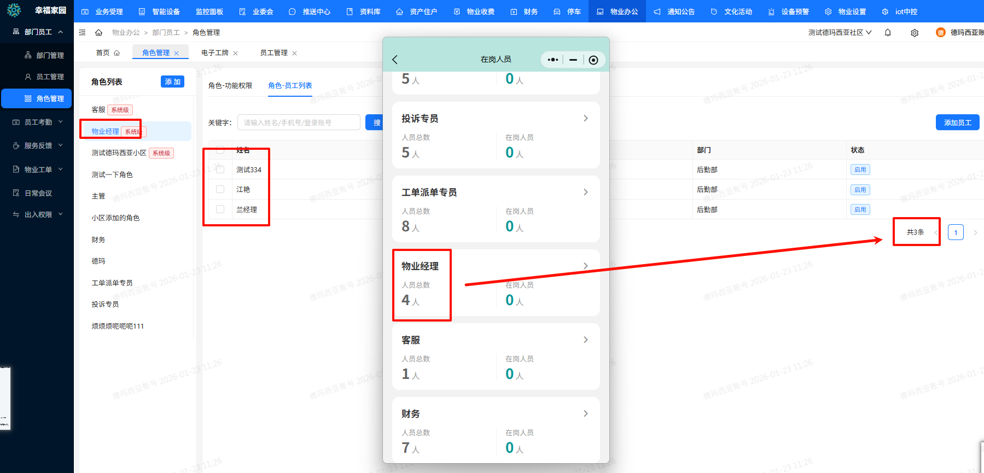984x473 pixels.
Task: Collapse sidebar with hamburger menu icon
Action: (83, 33)
